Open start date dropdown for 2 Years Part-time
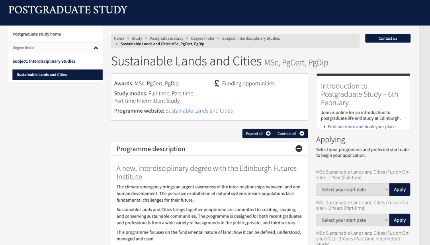 352,220
